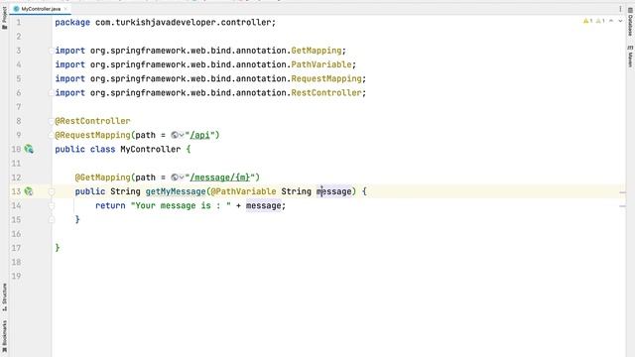Click the message variable on the return line
This screenshot has height=357, width=635.
(264, 205)
